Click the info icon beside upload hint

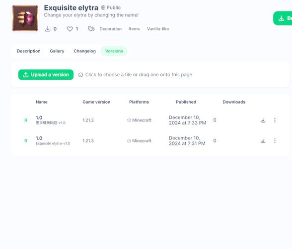tap(80, 75)
